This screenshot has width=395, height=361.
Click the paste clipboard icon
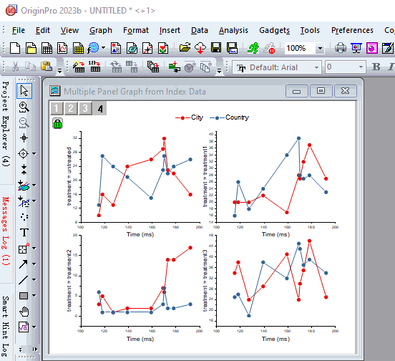(x=47, y=67)
